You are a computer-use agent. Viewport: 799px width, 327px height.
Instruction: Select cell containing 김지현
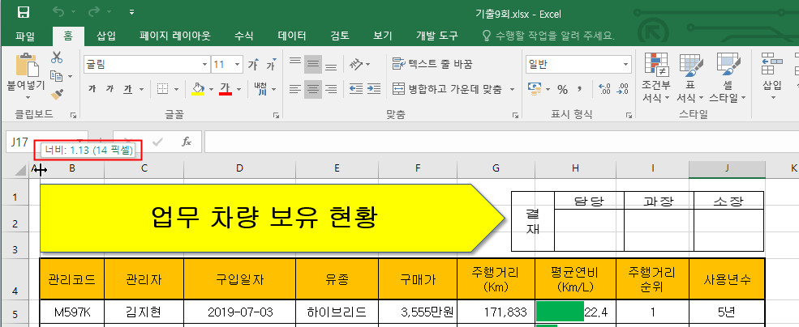tap(144, 311)
